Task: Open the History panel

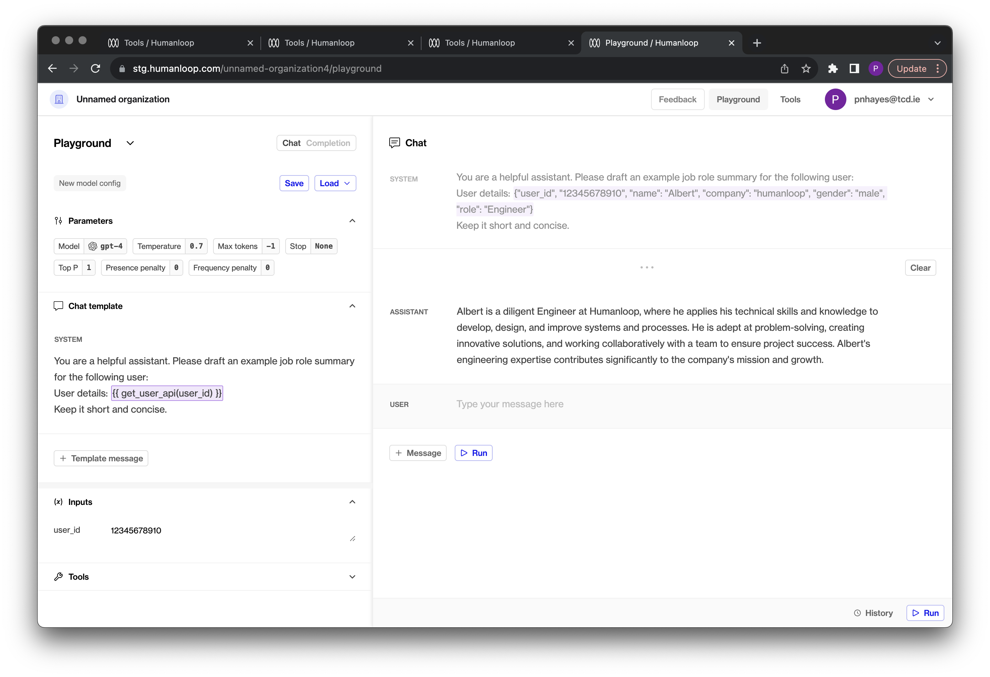Action: (x=873, y=613)
